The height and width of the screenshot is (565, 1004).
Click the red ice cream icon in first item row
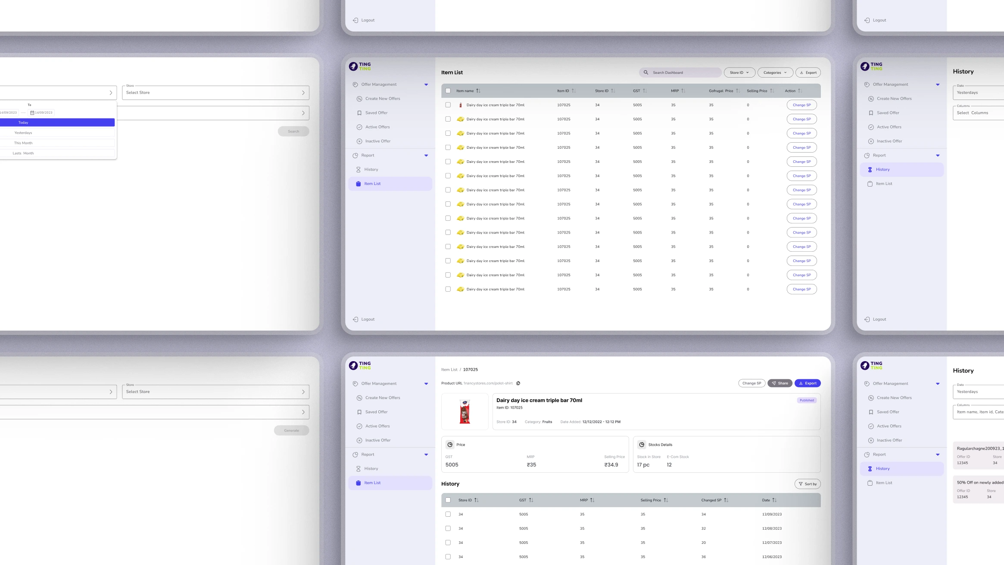point(460,105)
